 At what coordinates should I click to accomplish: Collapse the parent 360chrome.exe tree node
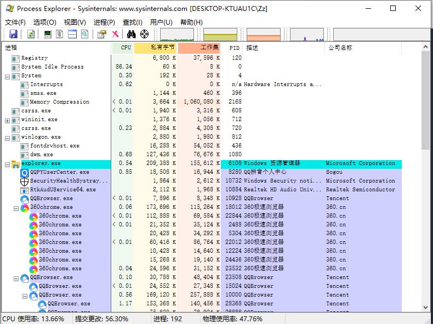pos(16,208)
